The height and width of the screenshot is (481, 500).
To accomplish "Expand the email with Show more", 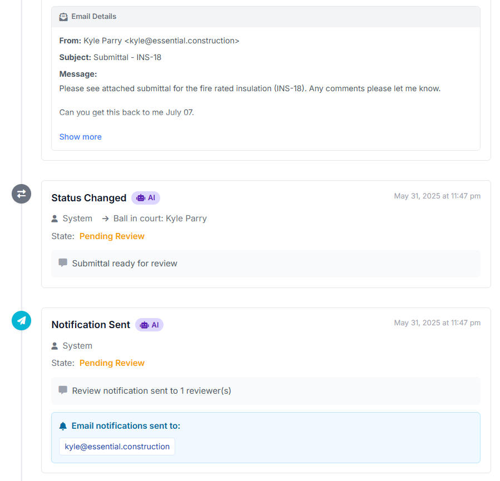I will 80,137.
